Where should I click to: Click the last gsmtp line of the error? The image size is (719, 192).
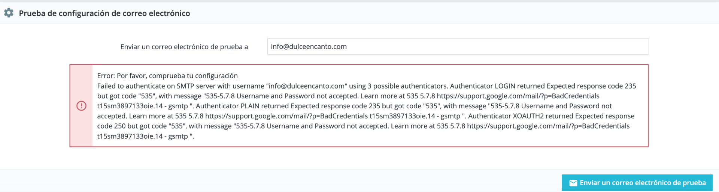click(x=146, y=136)
